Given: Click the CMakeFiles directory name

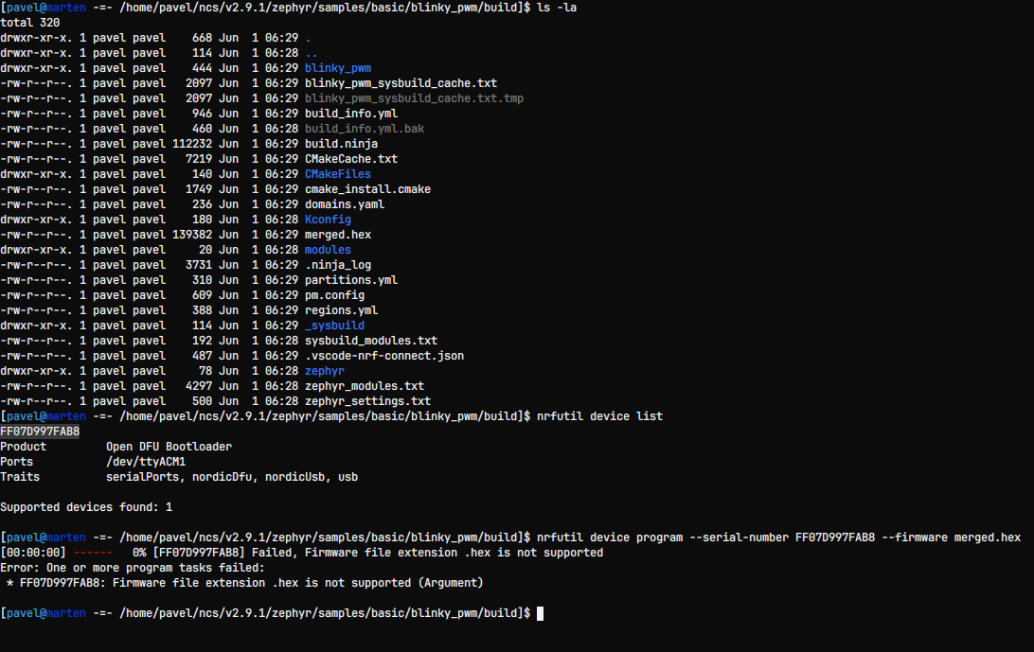Looking at the screenshot, I should tap(337, 174).
